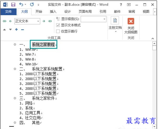This screenshot has width=158, height=129.
Task: Click the line 1、网络
Action: pyautogui.click(x=26, y=103)
